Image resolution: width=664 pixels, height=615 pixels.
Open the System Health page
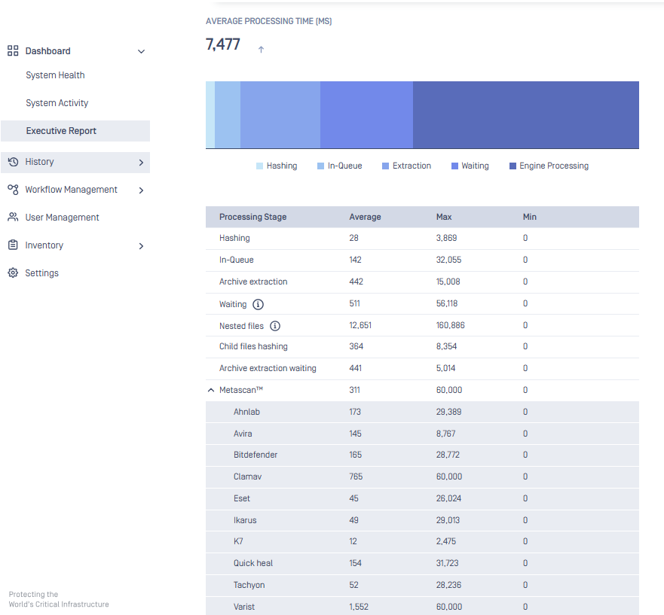pos(55,75)
